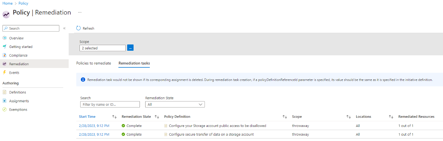Screen dimensions: 443x141
Task: Open Getting started in the sidebar
Action: coord(21,47)
